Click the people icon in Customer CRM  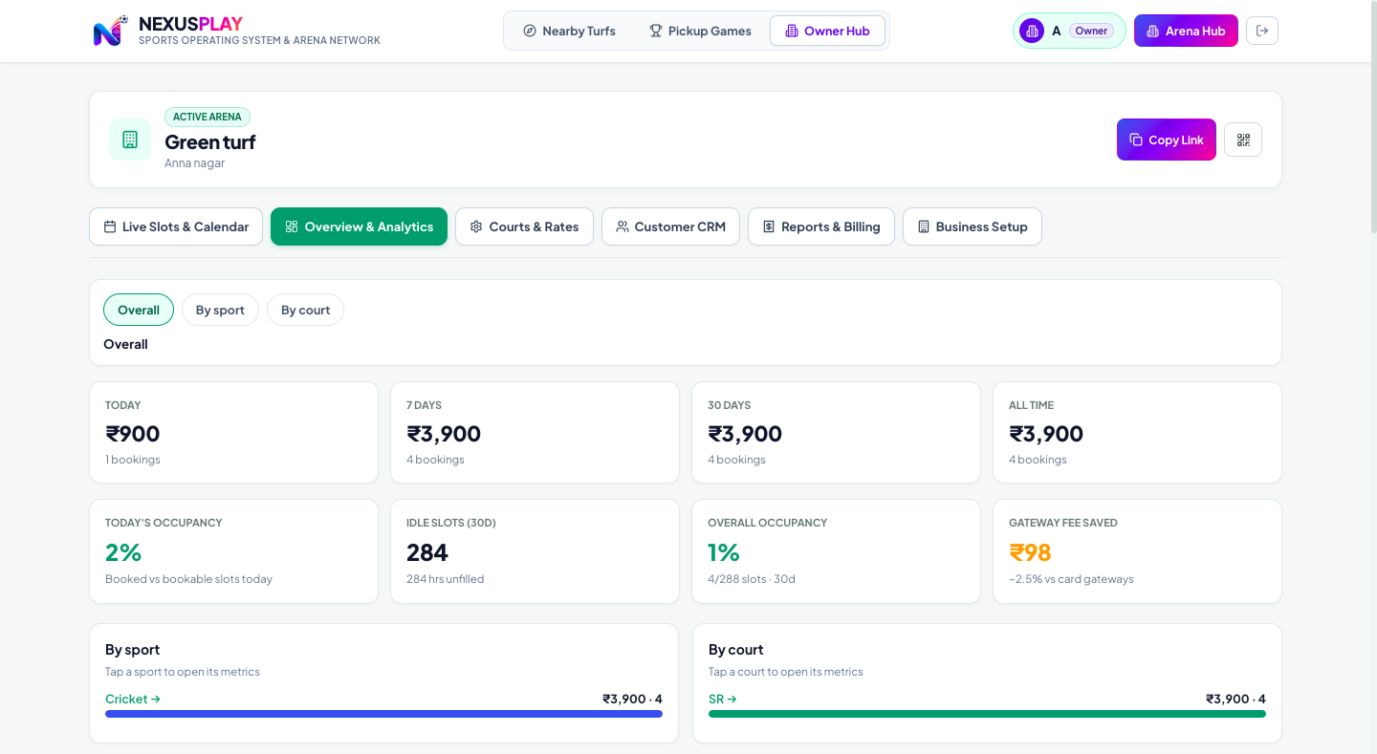click(x=623, y=226)
